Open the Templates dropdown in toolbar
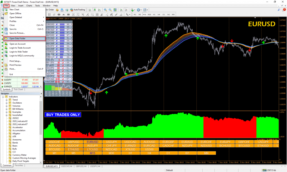 pos(145,10)
